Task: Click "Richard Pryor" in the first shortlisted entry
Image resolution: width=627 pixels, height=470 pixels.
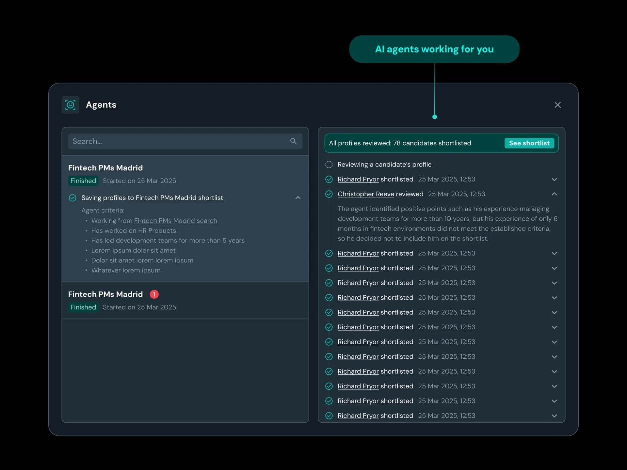Action: (x=358, y=179)
